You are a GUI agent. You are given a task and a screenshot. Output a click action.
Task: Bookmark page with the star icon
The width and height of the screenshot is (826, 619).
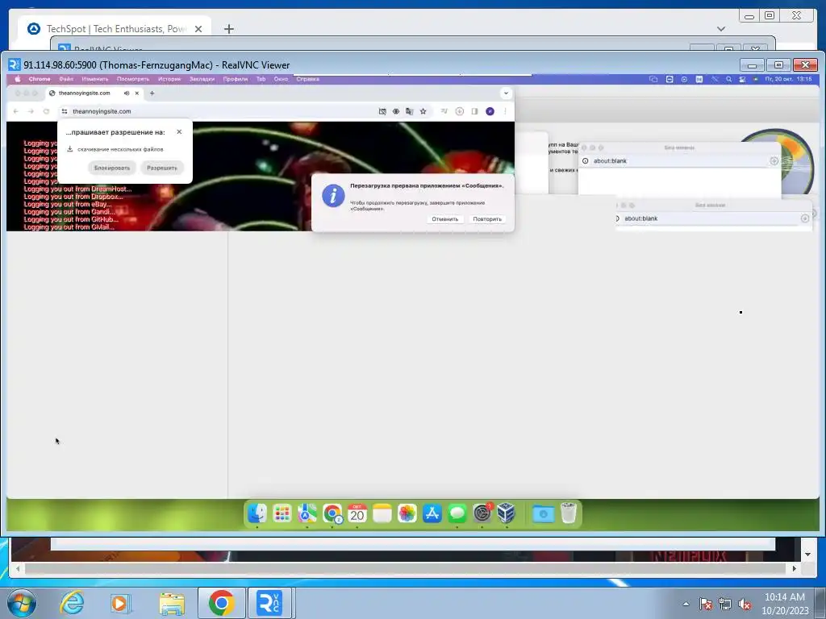[x=423, y=111]
